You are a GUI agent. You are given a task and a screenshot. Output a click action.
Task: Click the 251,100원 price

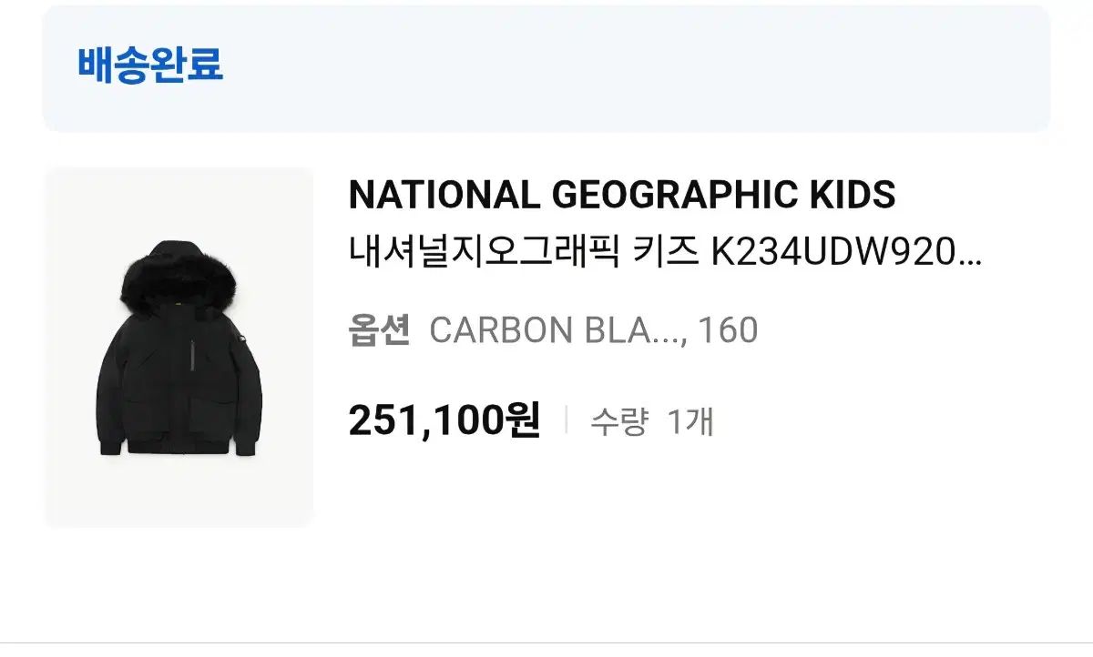pos(444,421)
